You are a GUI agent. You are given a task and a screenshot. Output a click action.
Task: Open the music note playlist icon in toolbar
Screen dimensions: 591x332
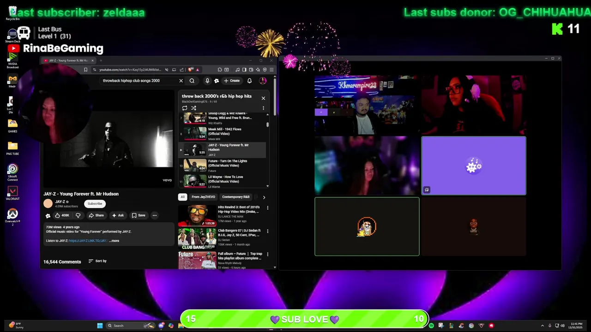(x=238, y=70)
